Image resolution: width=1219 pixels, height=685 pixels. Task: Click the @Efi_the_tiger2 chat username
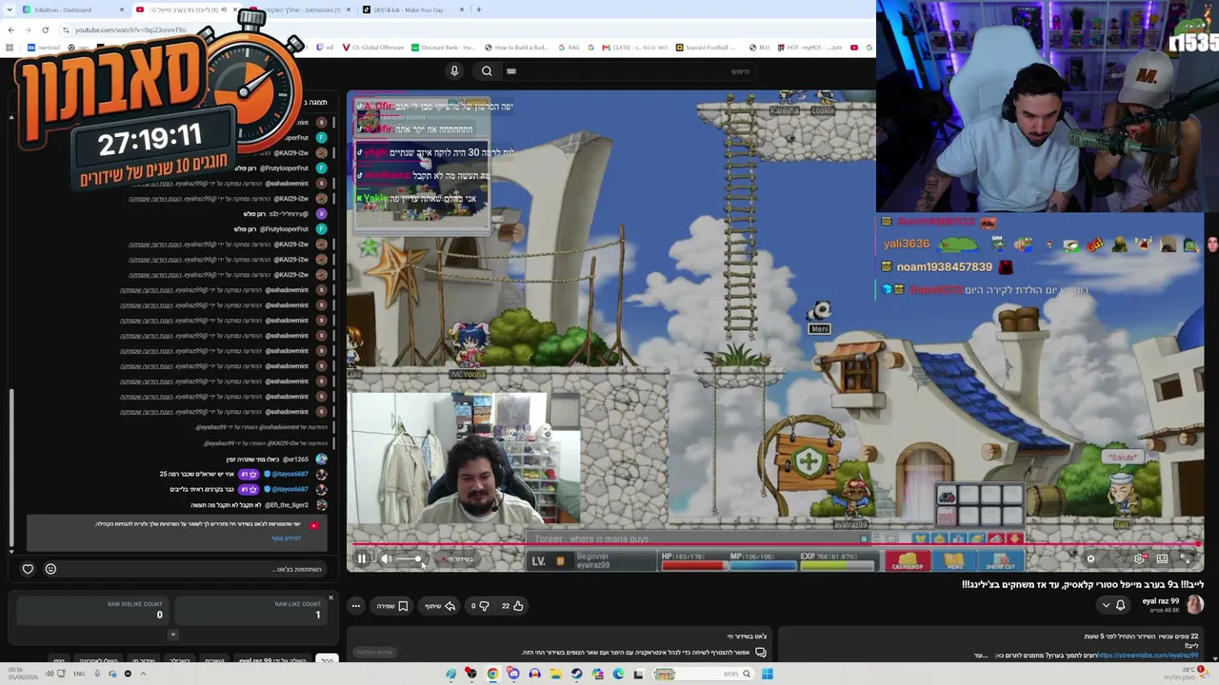[x=286, y=505]
